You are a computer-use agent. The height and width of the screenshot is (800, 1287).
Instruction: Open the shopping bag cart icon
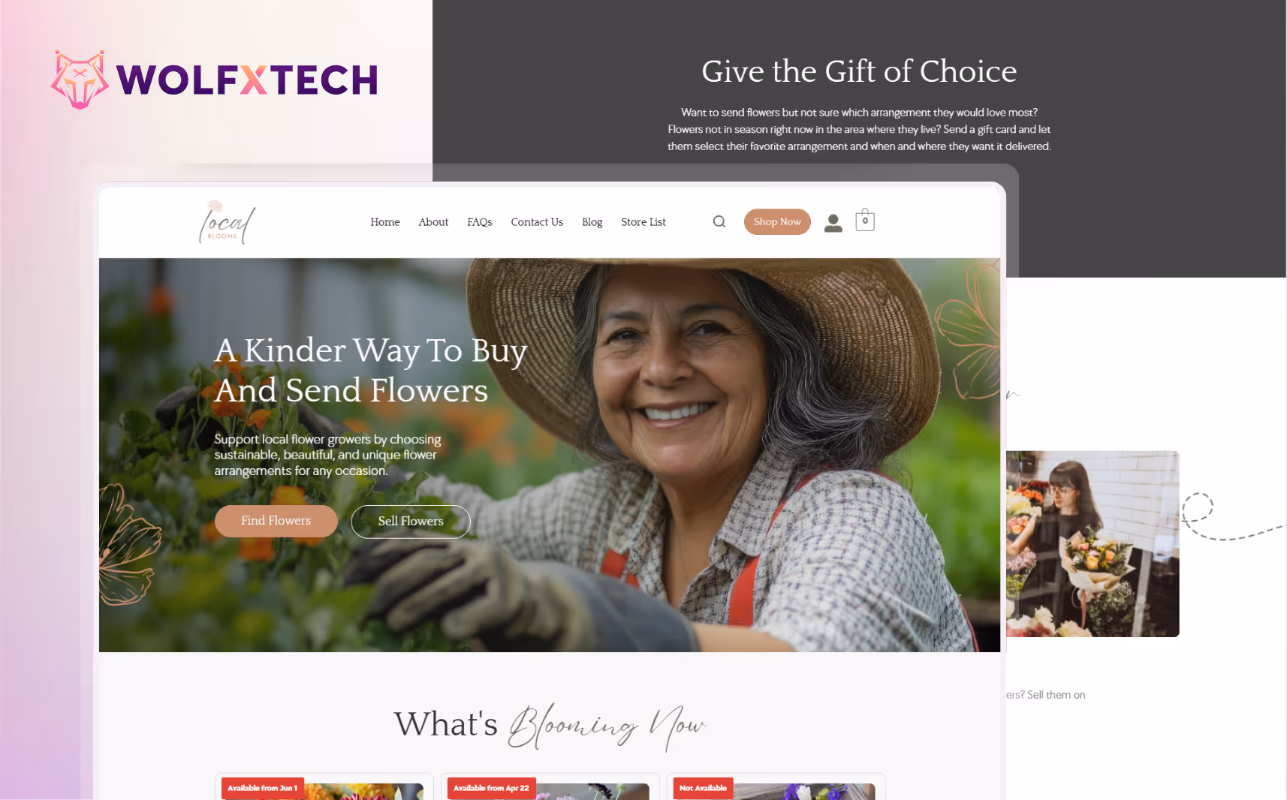pos(865,219)
